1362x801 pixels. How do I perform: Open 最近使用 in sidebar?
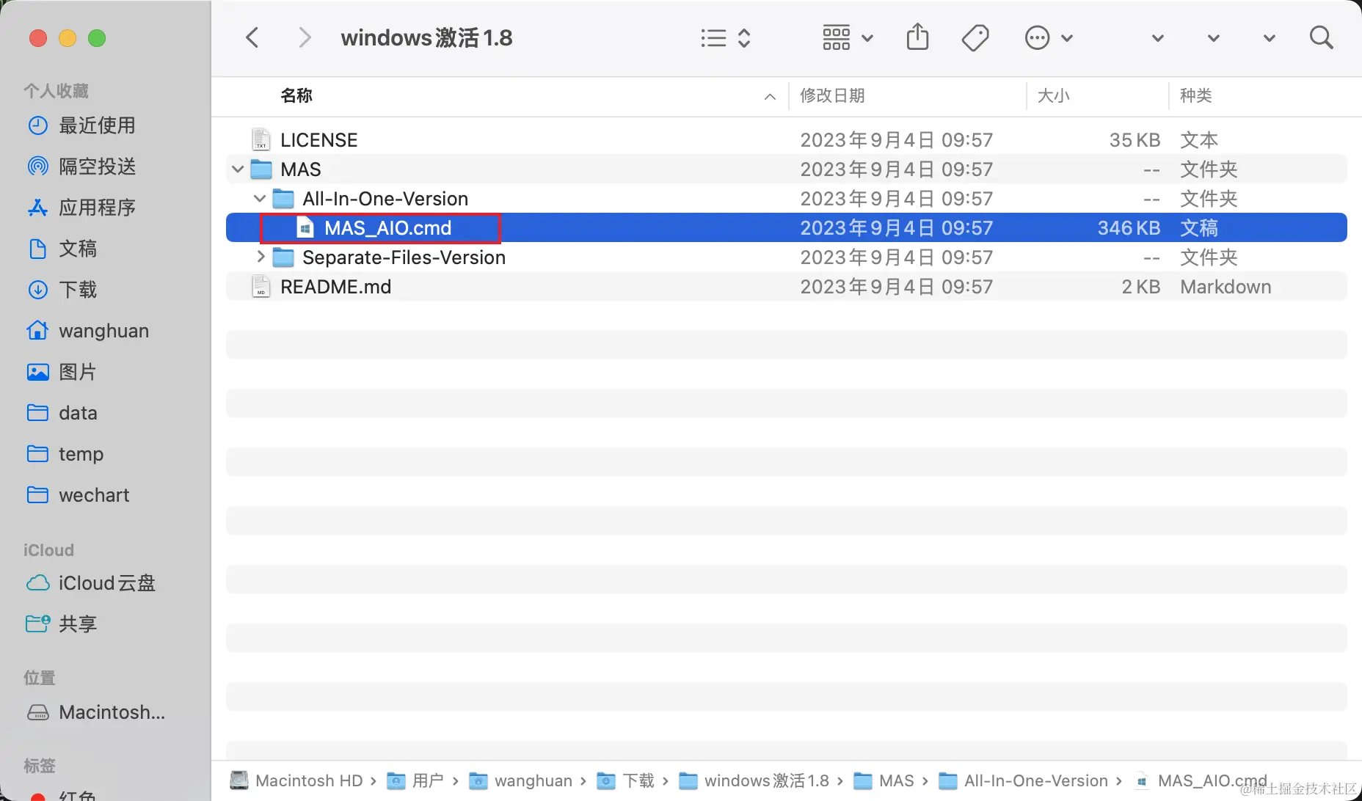(x=97, y=125)
